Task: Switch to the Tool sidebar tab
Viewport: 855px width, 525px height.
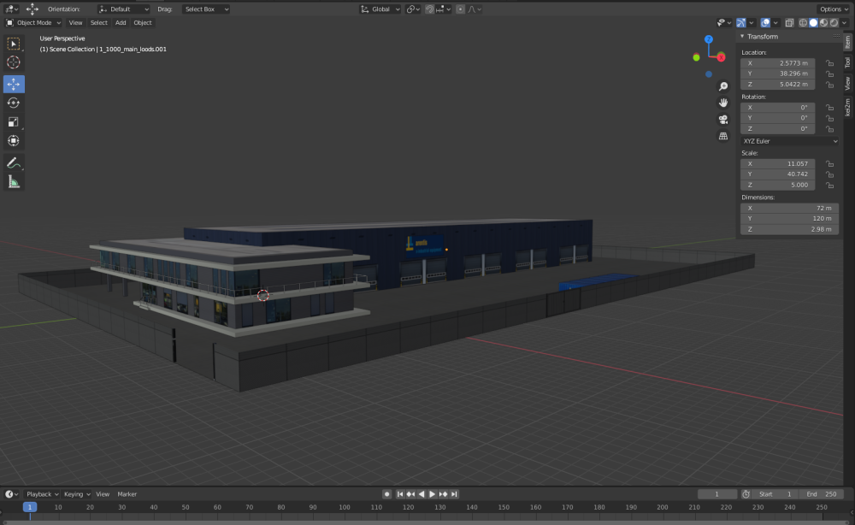Action: (x=847, y=62)
